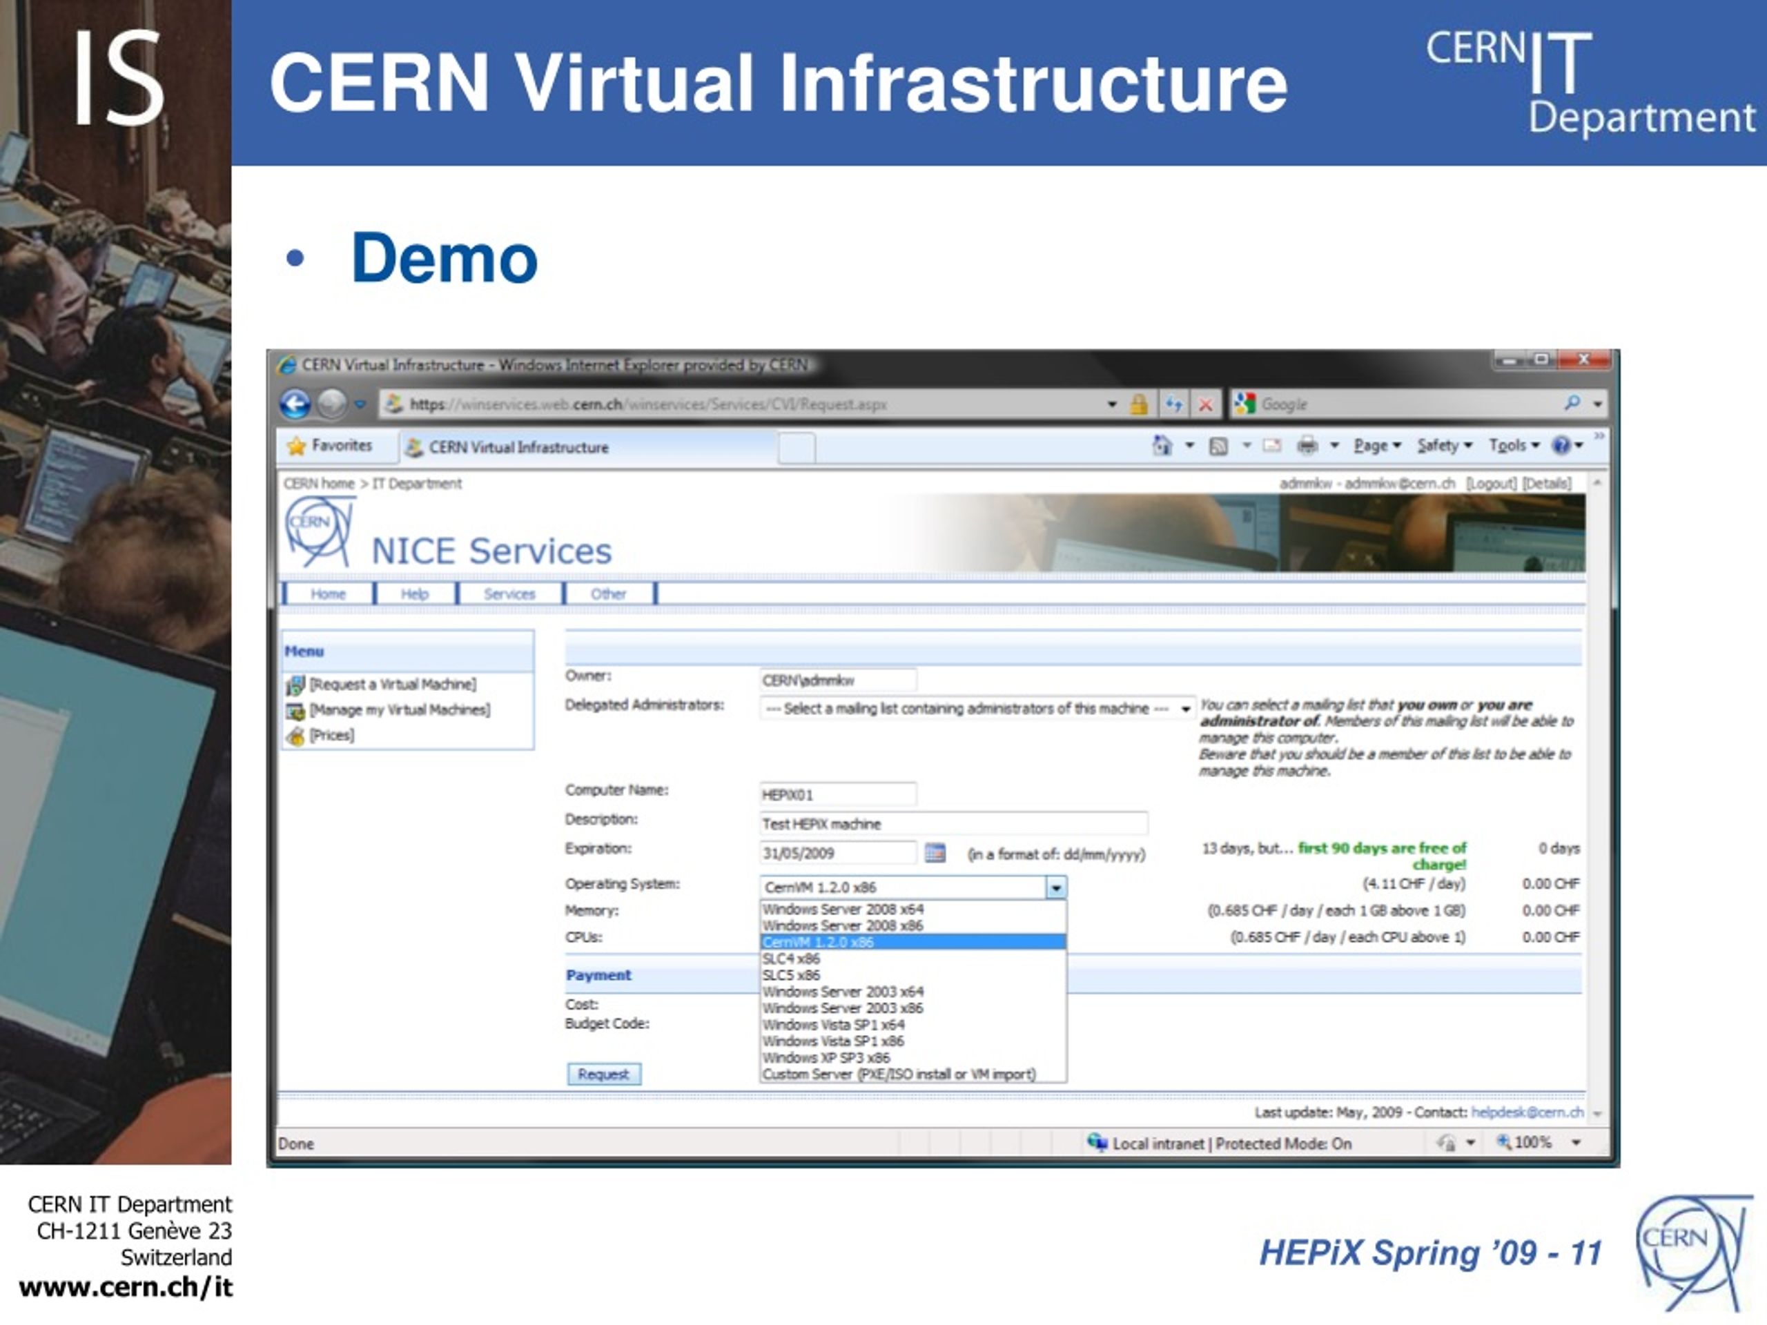Open the Tools menu
This screenshot has height=1325, width=1767.
[x=1514, y=446]
